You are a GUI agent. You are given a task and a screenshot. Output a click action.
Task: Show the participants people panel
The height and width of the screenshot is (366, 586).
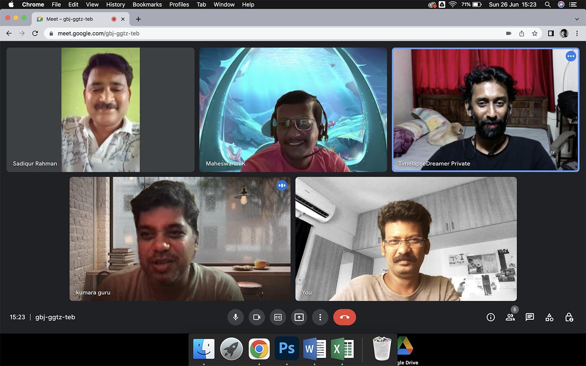point(510,317)
